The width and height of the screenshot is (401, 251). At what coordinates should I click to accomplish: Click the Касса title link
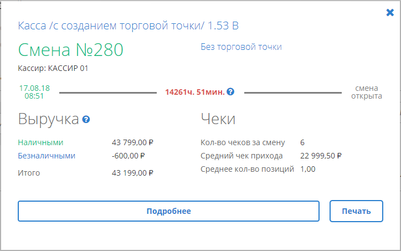[x=128, y=26]
